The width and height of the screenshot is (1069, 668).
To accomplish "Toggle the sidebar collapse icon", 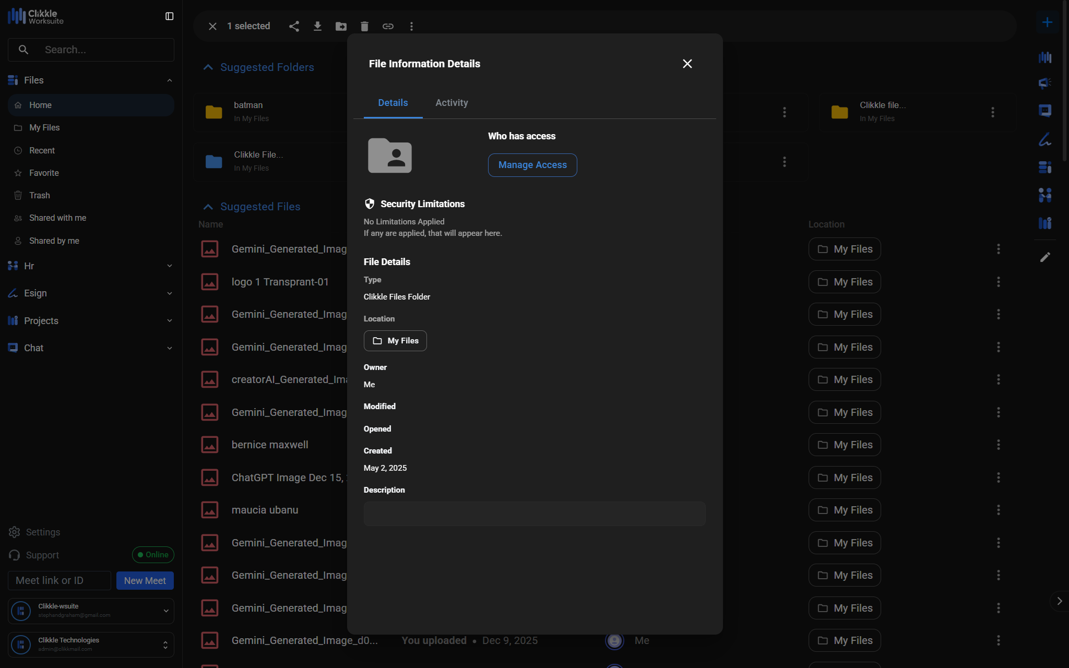I will tap(169, 16).
